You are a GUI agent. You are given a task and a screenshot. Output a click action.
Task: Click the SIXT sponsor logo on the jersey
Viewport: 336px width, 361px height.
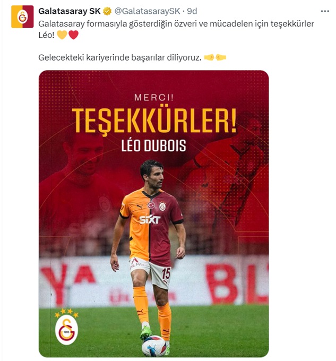point(150,220)
